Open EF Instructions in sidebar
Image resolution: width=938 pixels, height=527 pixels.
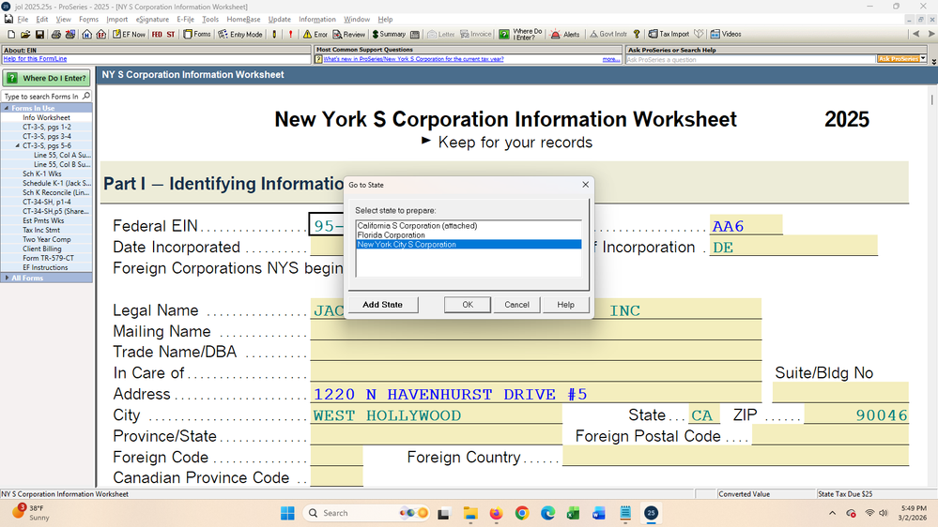point(45,267)
